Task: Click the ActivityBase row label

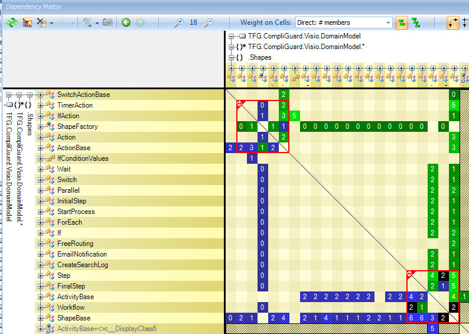Action: [x=75, y=297]
